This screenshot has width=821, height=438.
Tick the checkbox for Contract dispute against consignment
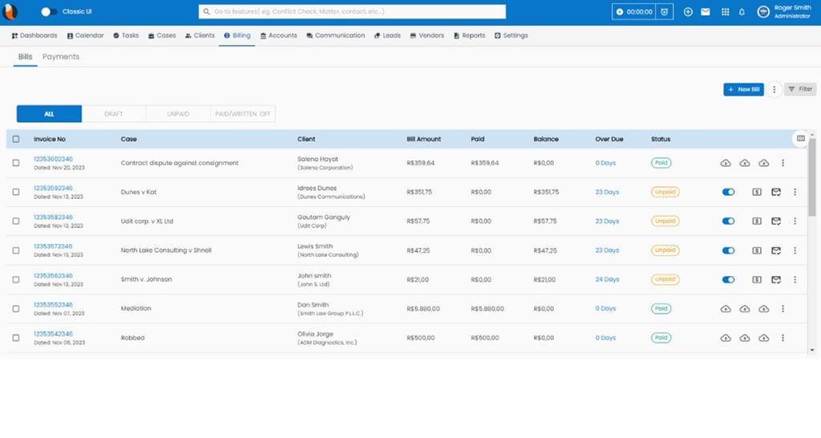(x=16, y=163)
